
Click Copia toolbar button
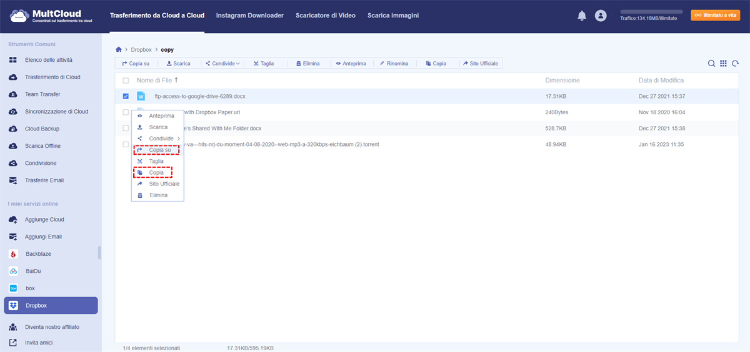click(436, 64)
